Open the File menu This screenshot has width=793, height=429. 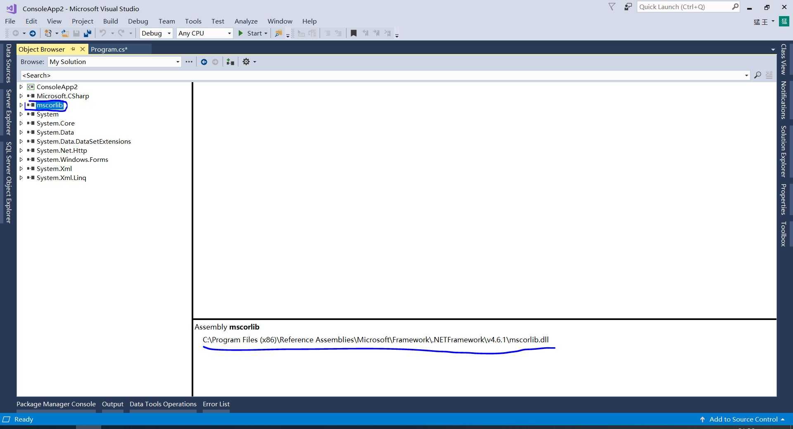pyautogui.click(x=10, y=21)
